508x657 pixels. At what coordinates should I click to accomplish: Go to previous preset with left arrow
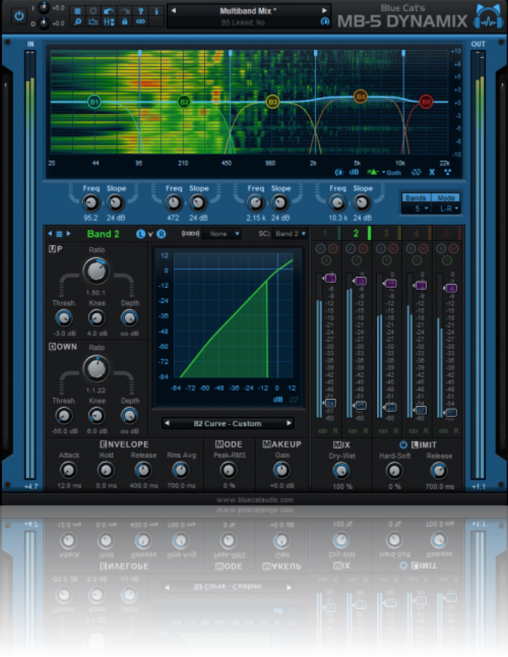pos(174,11)
